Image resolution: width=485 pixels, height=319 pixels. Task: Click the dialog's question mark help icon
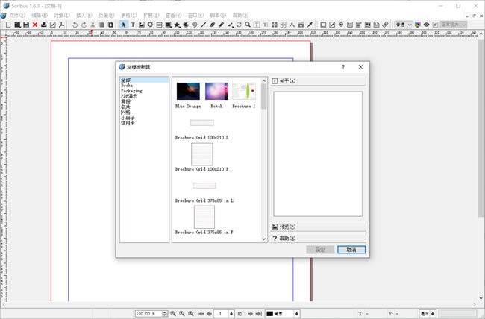(343, 67)
